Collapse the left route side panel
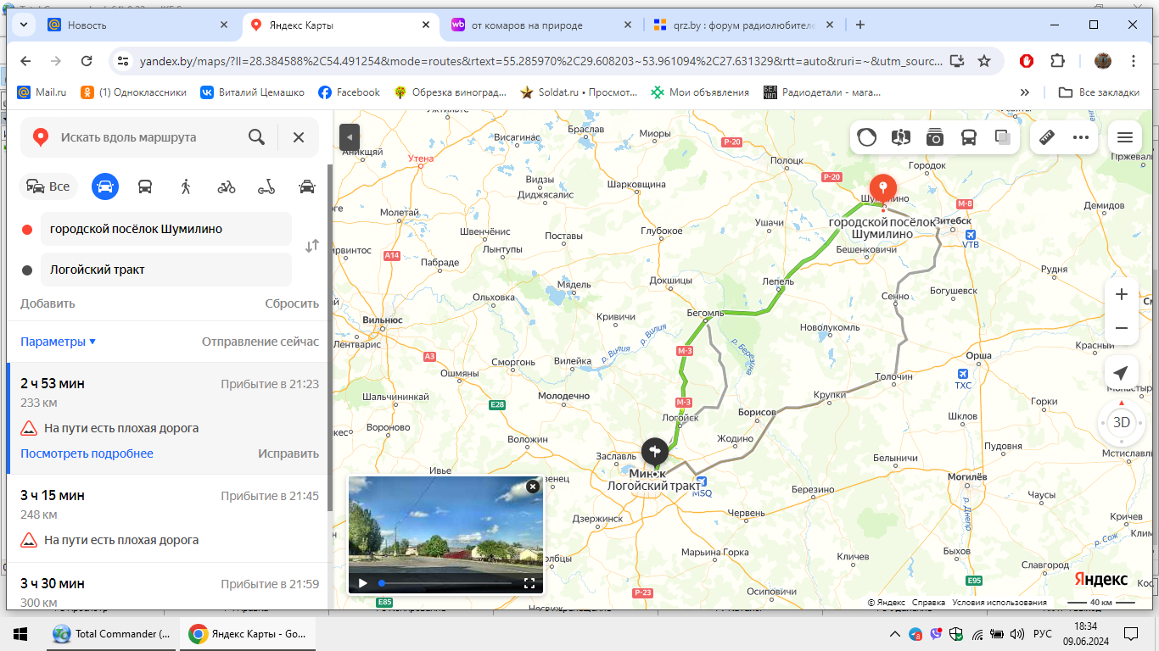Screen dimensions: 1159x651 [x=349, y=137]
